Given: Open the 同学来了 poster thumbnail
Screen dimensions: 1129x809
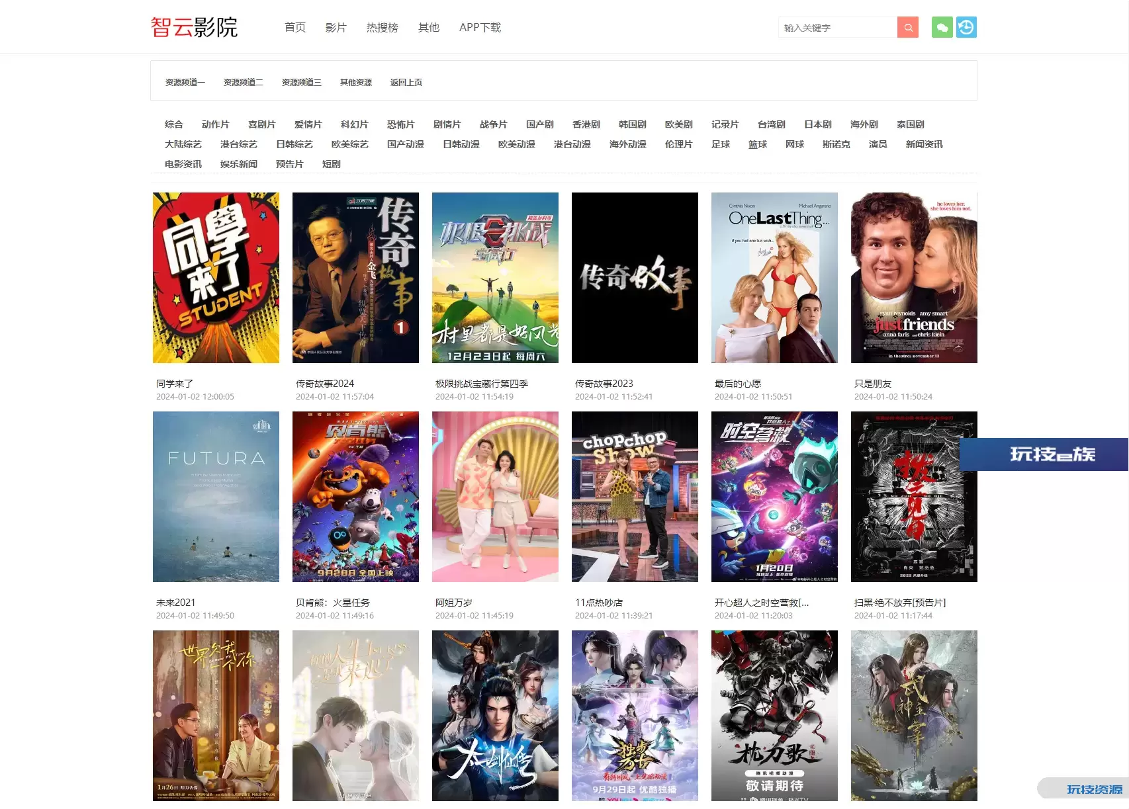Looking at the screenshot, I should pyautogui.click(x=216, y=278).
